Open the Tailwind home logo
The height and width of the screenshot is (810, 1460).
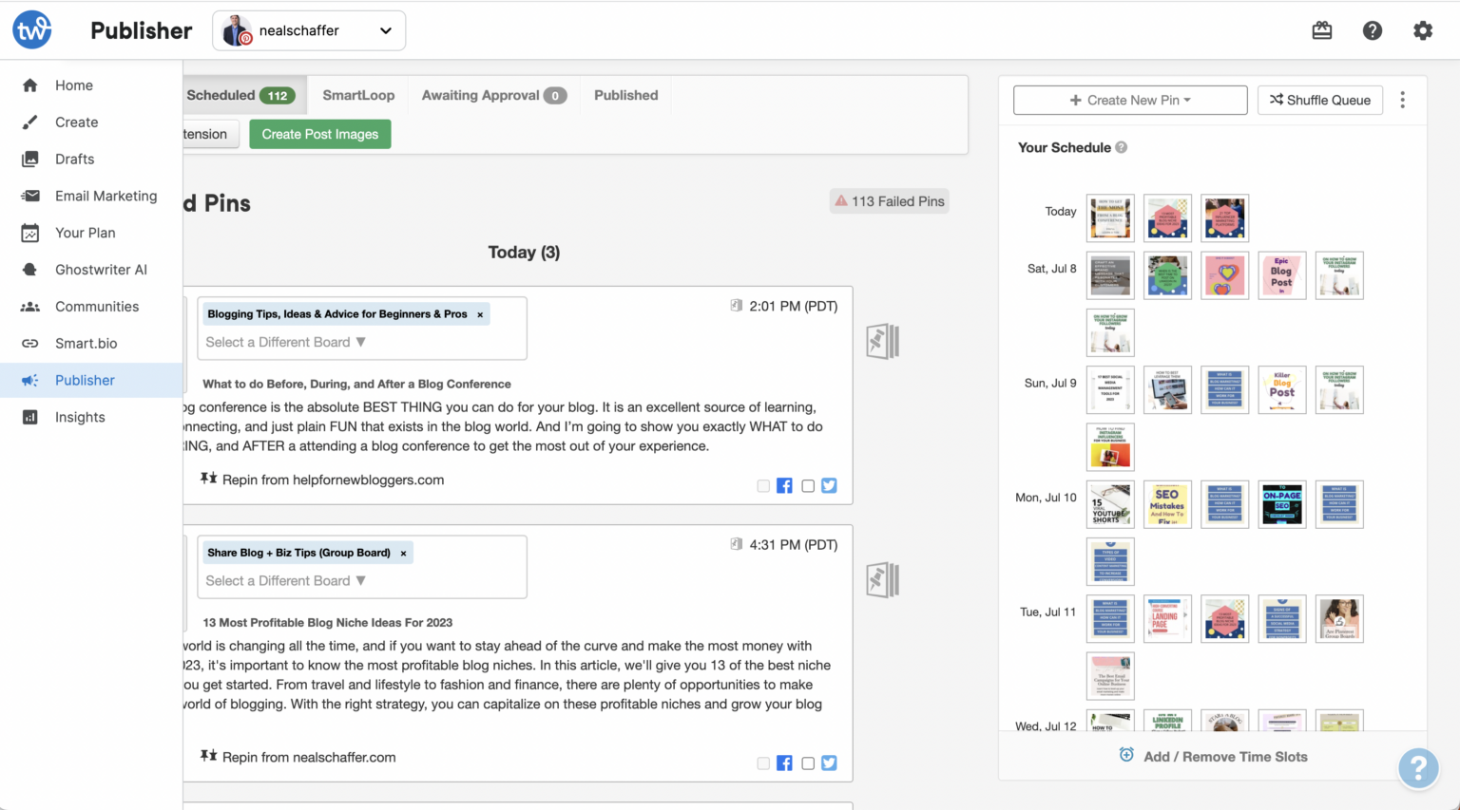click(x=31, y=29)
